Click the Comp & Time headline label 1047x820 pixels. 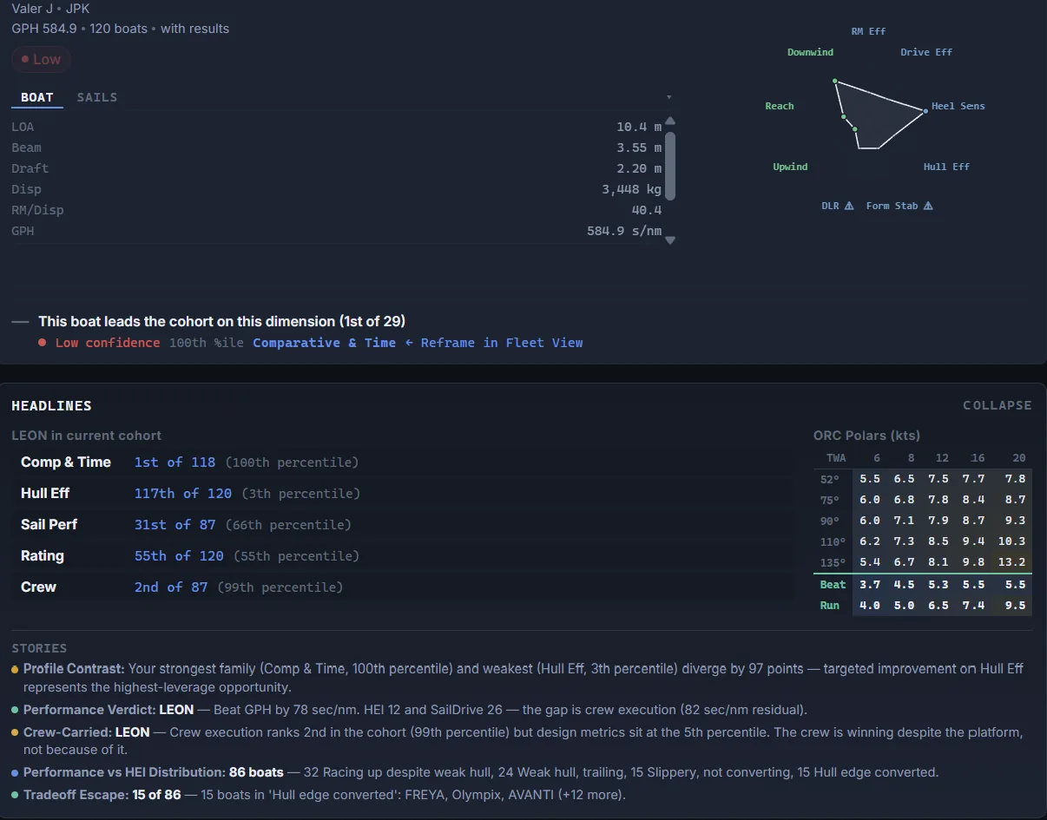coord(66,462)
